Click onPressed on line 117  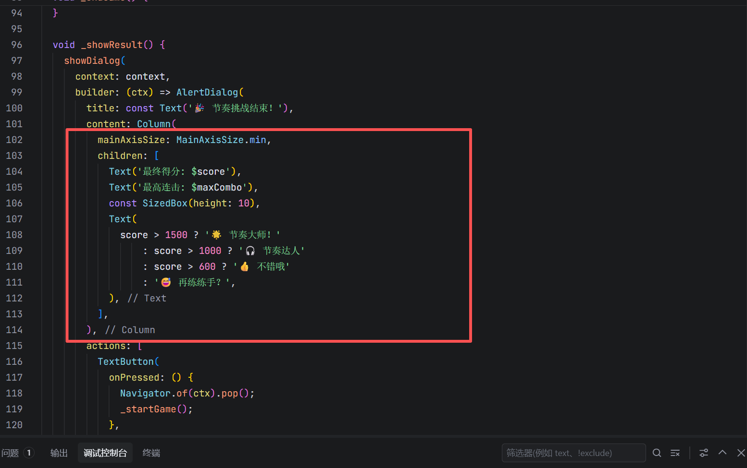[x=134, y=377]
